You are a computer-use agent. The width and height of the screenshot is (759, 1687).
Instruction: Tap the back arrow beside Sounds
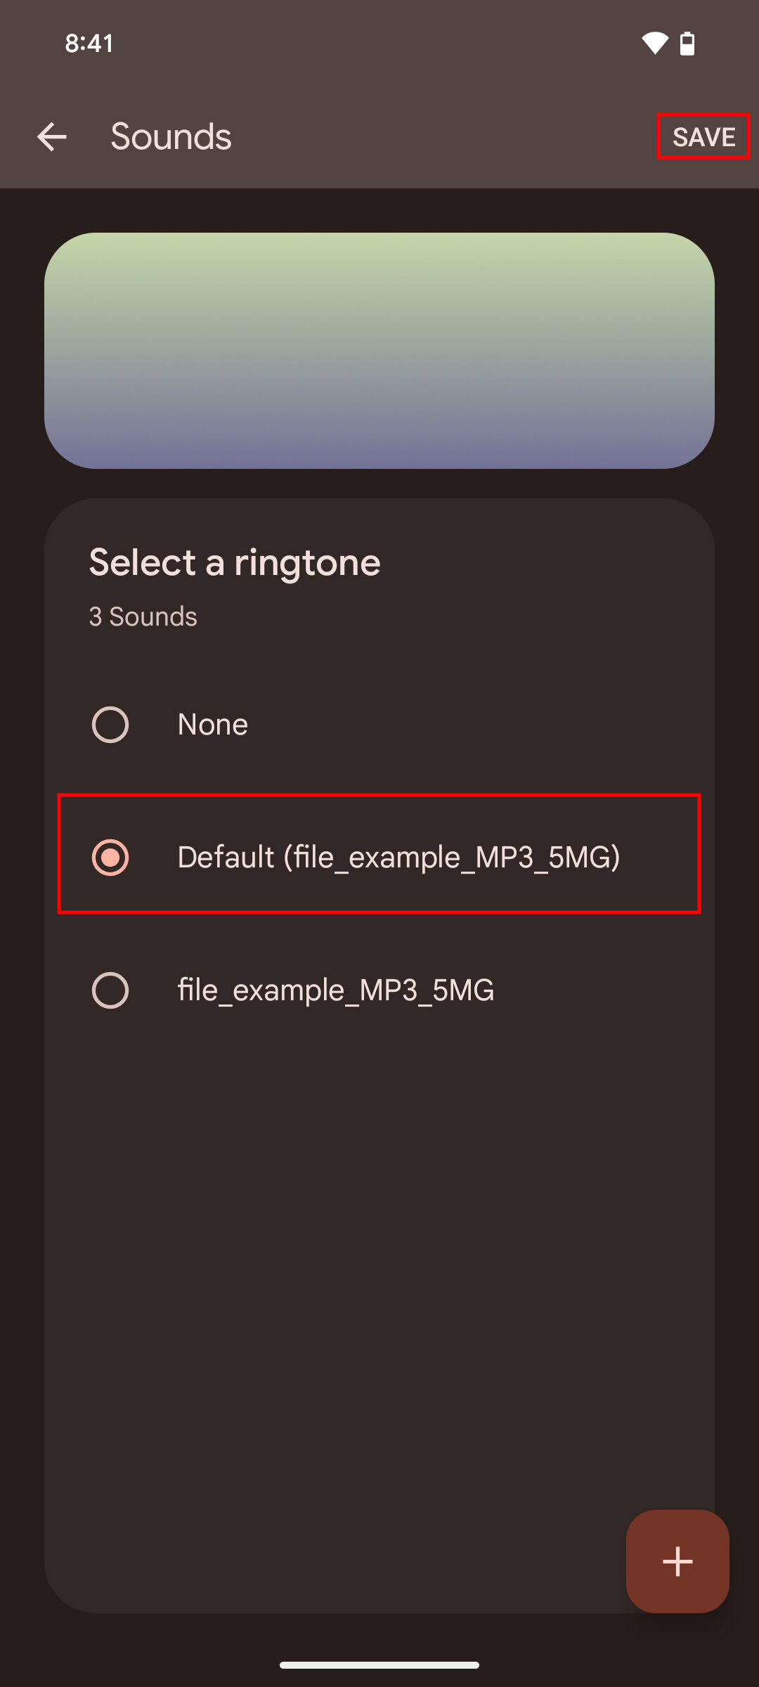[52, 136]
